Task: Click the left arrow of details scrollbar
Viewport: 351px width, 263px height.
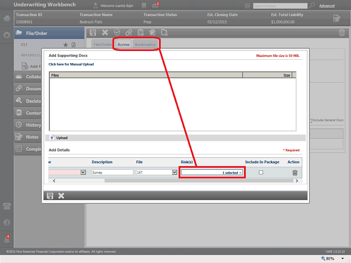Action: coord(54,181)
